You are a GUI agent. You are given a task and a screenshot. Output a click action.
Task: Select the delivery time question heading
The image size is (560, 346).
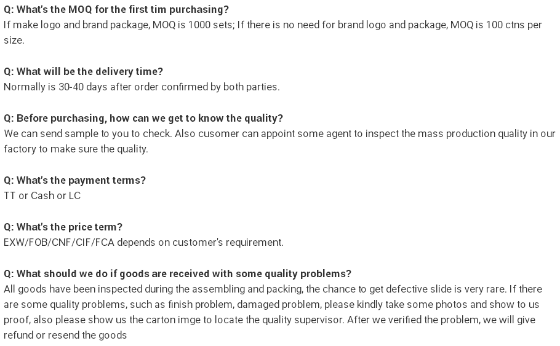(83, 72)
